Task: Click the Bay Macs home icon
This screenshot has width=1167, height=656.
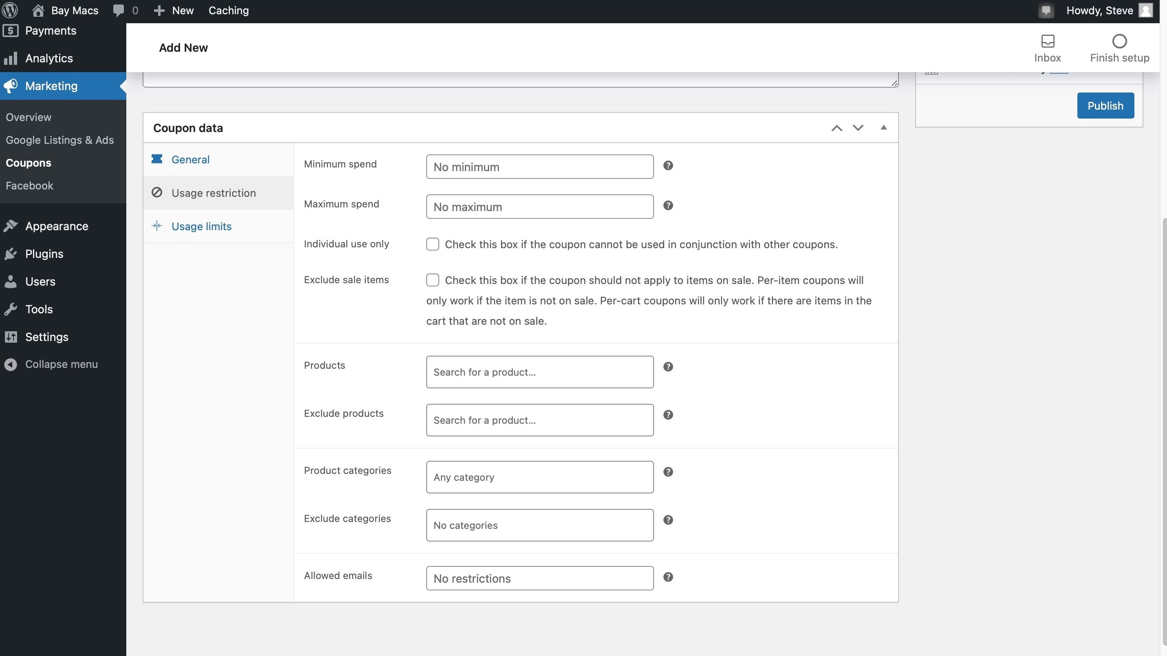Action: click(x=39, y=11)
